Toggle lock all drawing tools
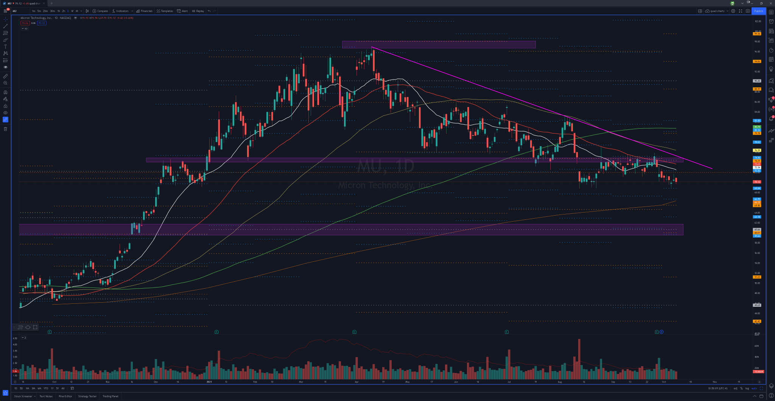The height and width of the screenshot is (401, 775). pos(5,106)
